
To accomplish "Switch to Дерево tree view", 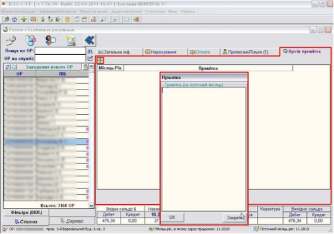I will click(x=72, y=221).
